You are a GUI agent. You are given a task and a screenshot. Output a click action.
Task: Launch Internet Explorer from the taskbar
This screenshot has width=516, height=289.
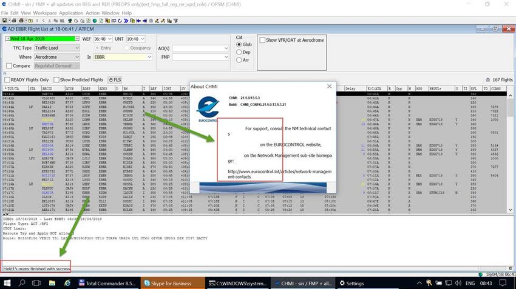coord(67,283)
